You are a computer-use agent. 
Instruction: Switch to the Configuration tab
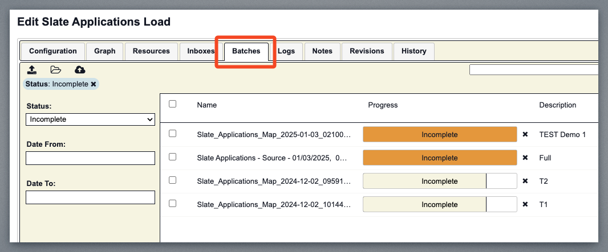click(x=53, y=51)
